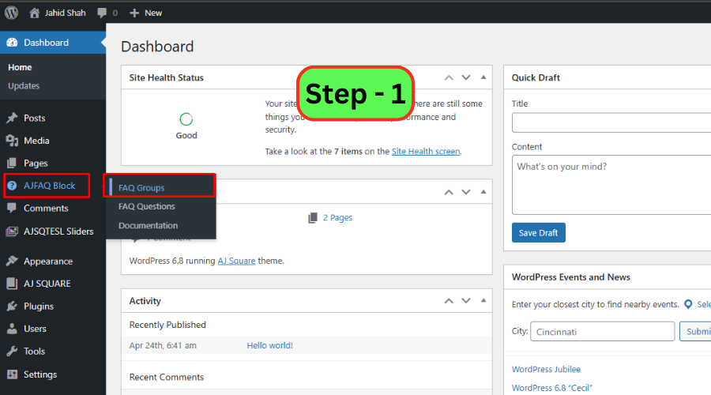Click the AJFAQ Block question mark icon
The image size is (711, 395).
click(x=12, y=186)
